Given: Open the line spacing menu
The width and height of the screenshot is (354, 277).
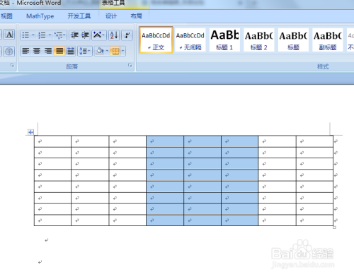Looking at the screenshot, I should (x=85, y=51).
